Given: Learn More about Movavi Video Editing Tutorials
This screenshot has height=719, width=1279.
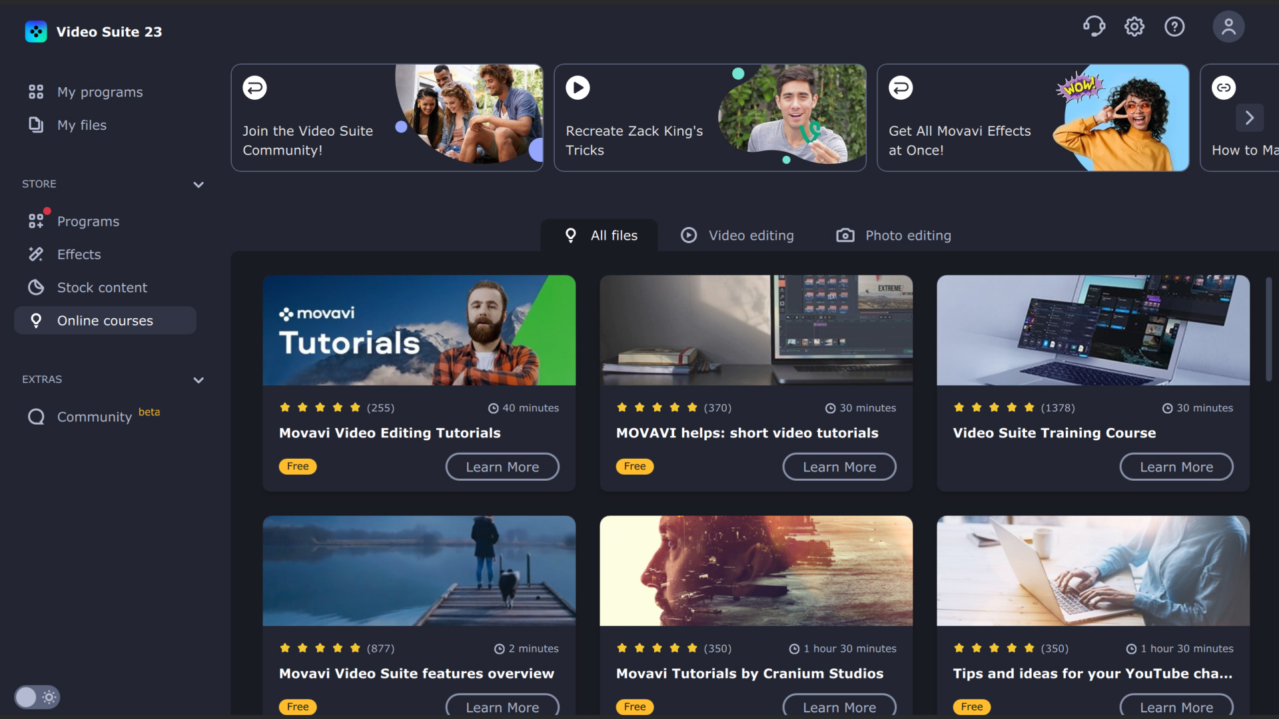Looking at the screenshot, I should coord(502,467).
